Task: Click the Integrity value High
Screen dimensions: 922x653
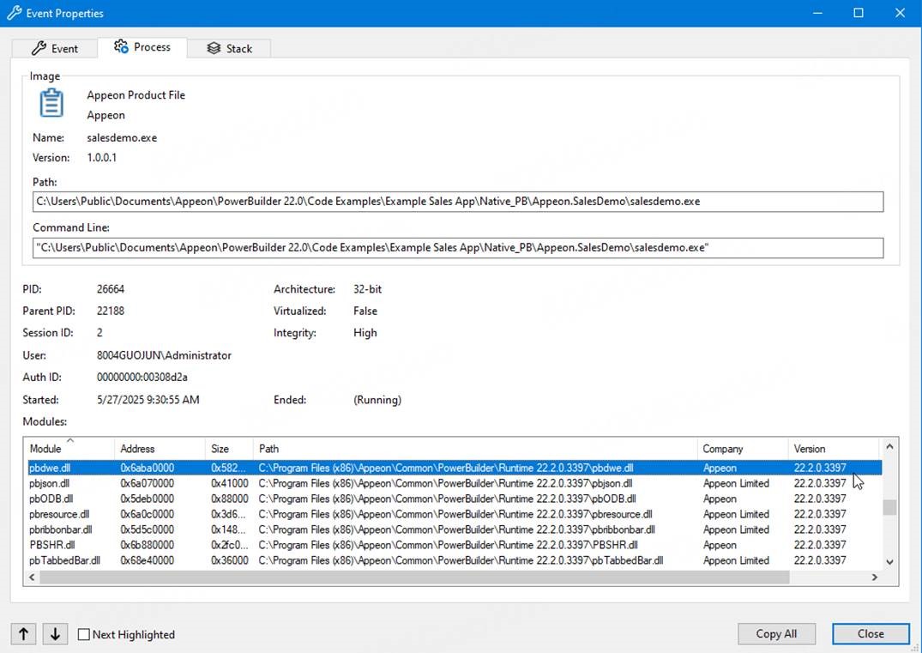Action: (x=365, y=333)
